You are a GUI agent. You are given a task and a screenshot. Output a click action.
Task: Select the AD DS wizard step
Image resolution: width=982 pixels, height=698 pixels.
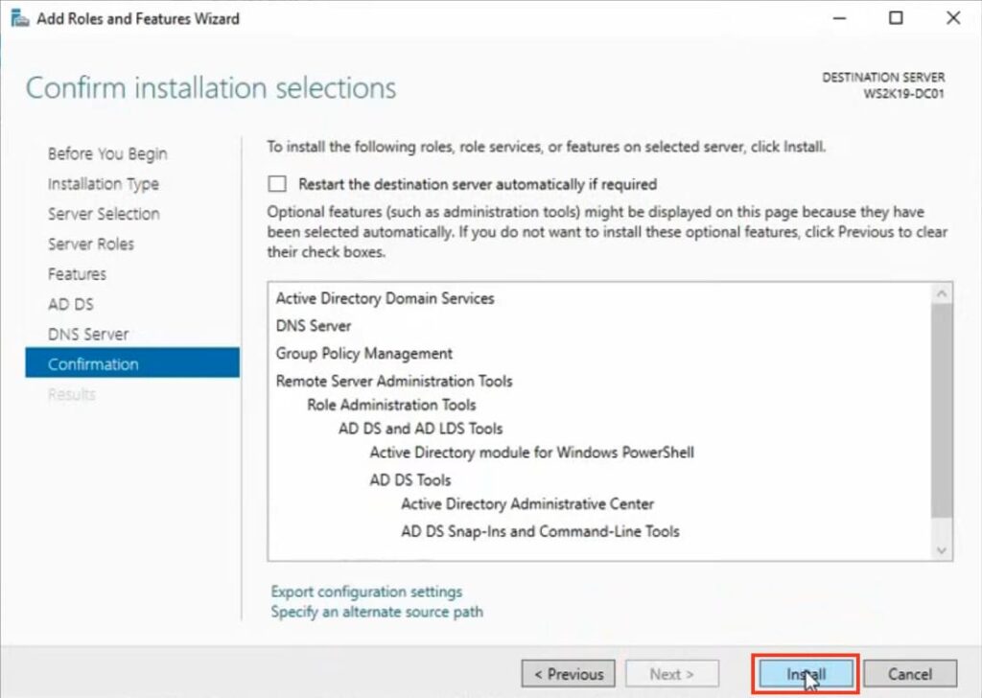click(x=71, y=304)
